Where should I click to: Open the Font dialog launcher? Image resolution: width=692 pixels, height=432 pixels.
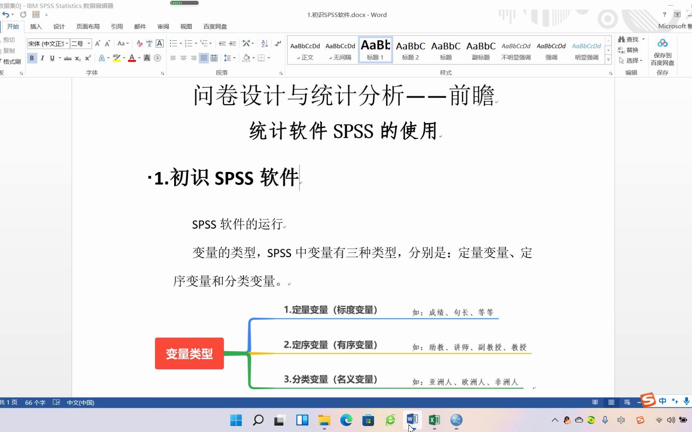pos(163,73)
